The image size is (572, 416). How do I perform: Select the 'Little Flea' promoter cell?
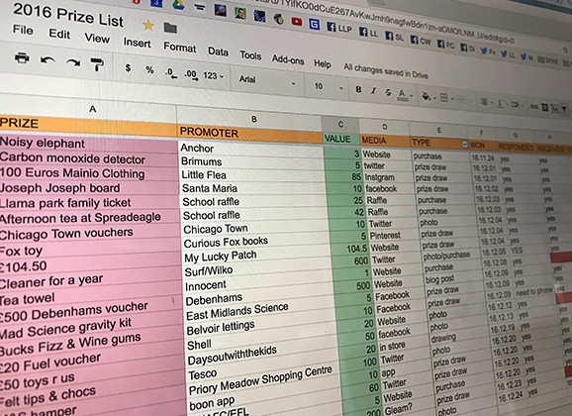pyautogui.click(x=251, y=175)
